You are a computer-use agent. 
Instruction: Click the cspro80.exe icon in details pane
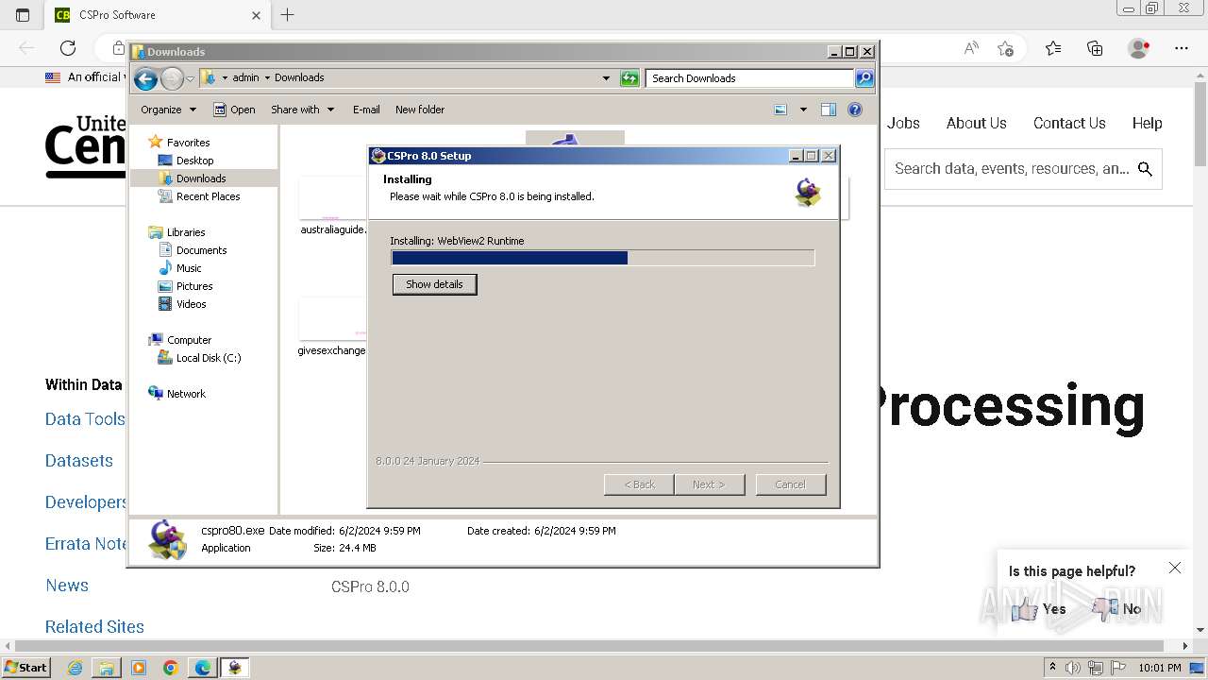pyautogui.click(x=167, y=539)
